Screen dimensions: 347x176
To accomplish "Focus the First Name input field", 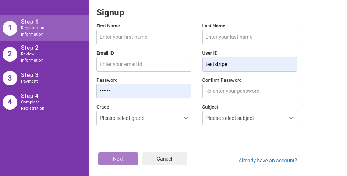I will tap(144, 37).
